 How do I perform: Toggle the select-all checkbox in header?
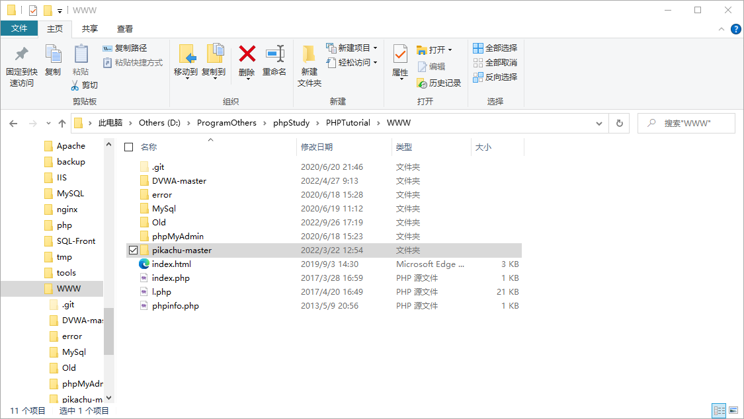(129, 147)
